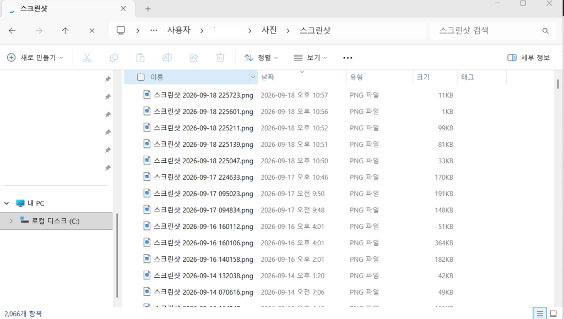This screenshot has width=564, height=319.
Task: Click the PC monitor icon in address bar
Action: coord(121,31)
